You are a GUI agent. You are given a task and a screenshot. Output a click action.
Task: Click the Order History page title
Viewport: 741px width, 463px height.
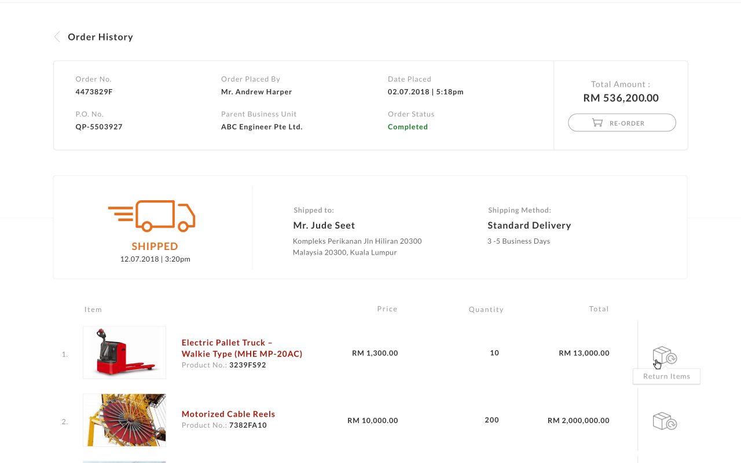[x=100, y=37]
